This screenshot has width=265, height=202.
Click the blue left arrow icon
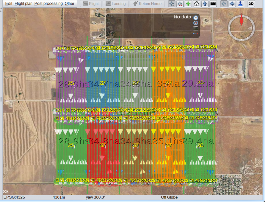tap(232, 4)
